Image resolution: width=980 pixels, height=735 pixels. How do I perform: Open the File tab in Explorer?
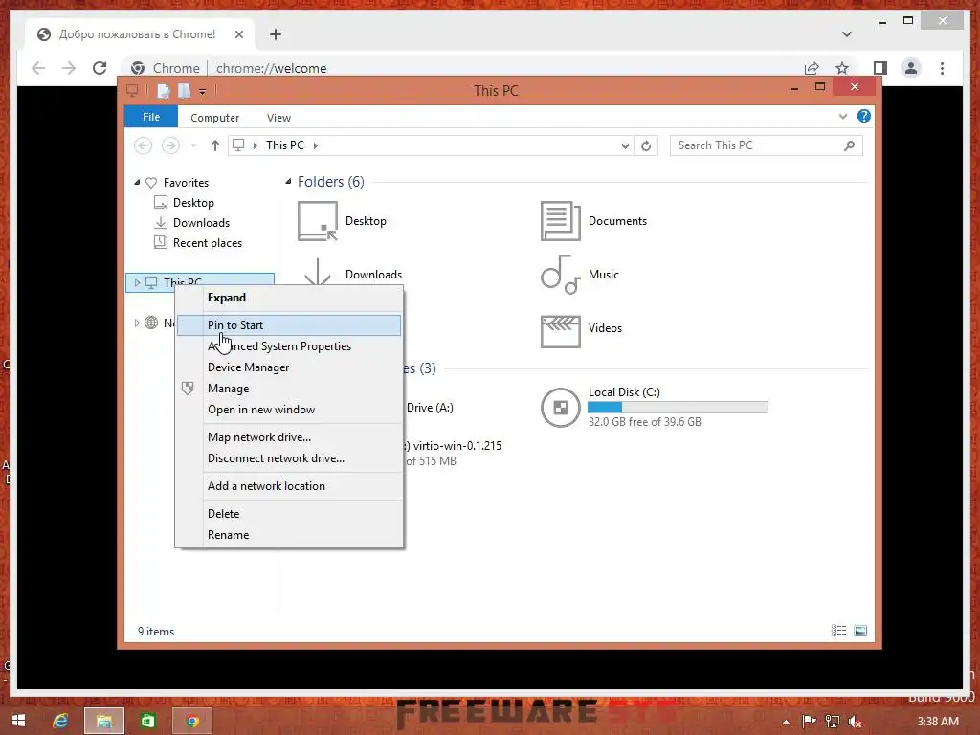[151, 117]
